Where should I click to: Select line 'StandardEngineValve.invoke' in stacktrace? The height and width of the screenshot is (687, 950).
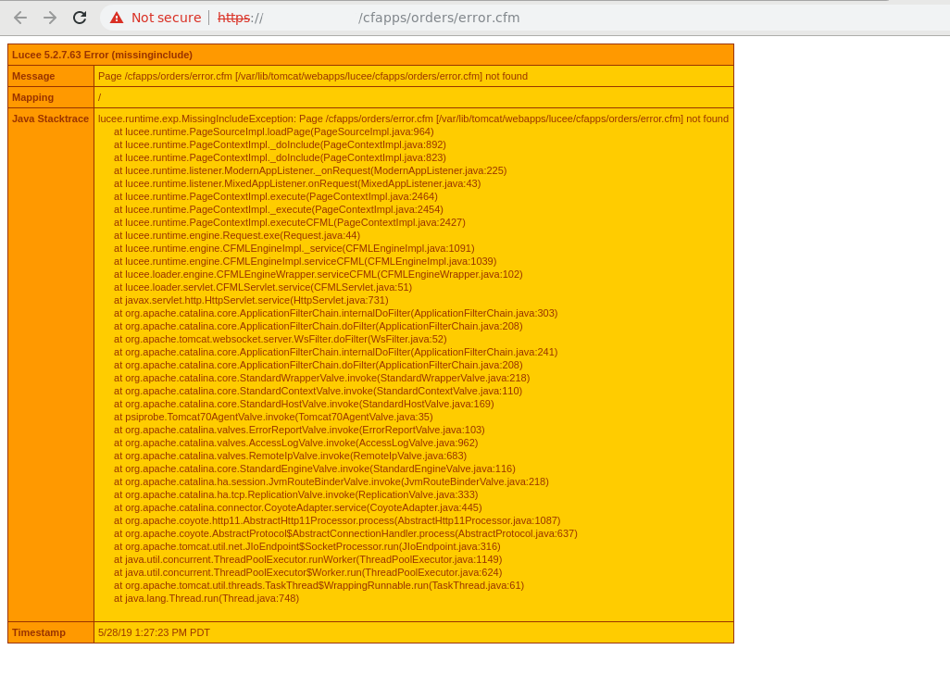[x=315, y=468]
